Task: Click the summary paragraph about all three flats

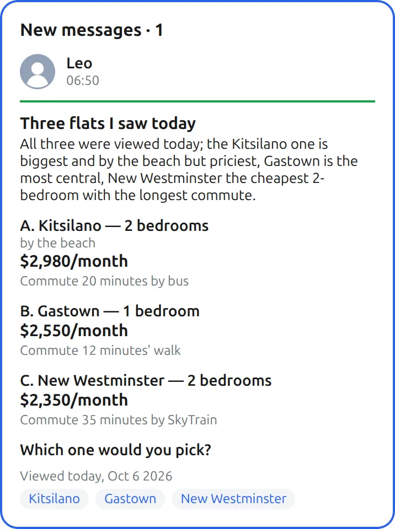Action: coord(189,170)
